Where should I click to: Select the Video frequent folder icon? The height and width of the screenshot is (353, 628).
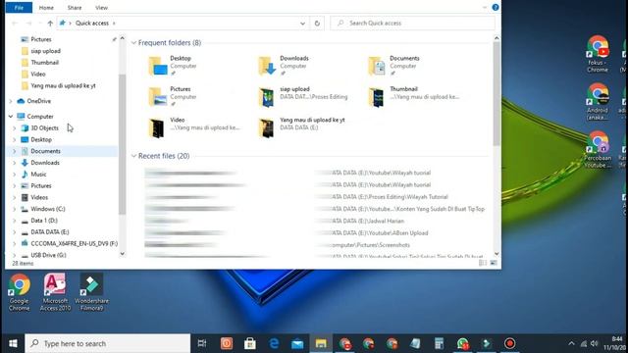coord(156,128)
